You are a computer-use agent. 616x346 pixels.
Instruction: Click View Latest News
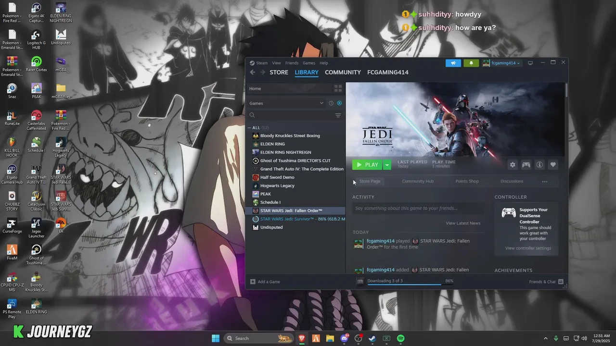pos(463,223)
